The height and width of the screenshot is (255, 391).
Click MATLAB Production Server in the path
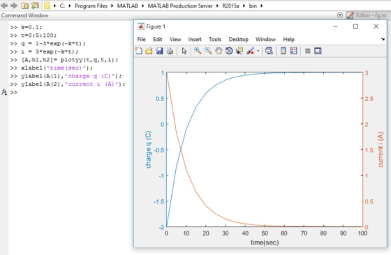180,6
